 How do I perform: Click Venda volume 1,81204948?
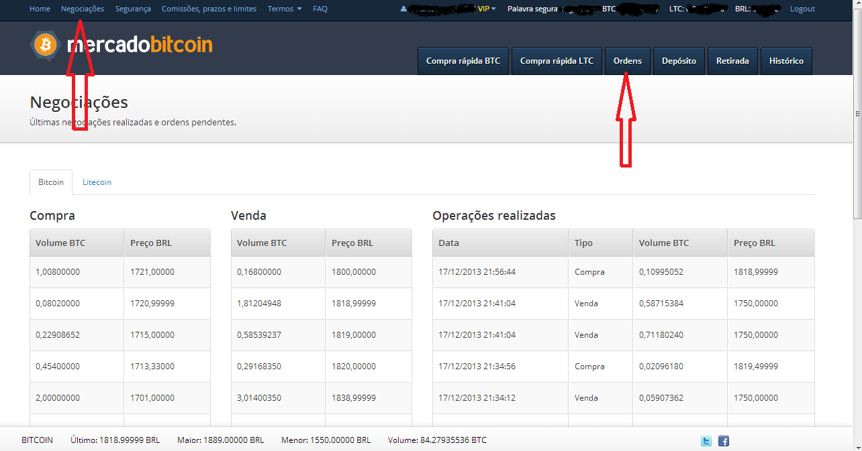click(259, 304)
